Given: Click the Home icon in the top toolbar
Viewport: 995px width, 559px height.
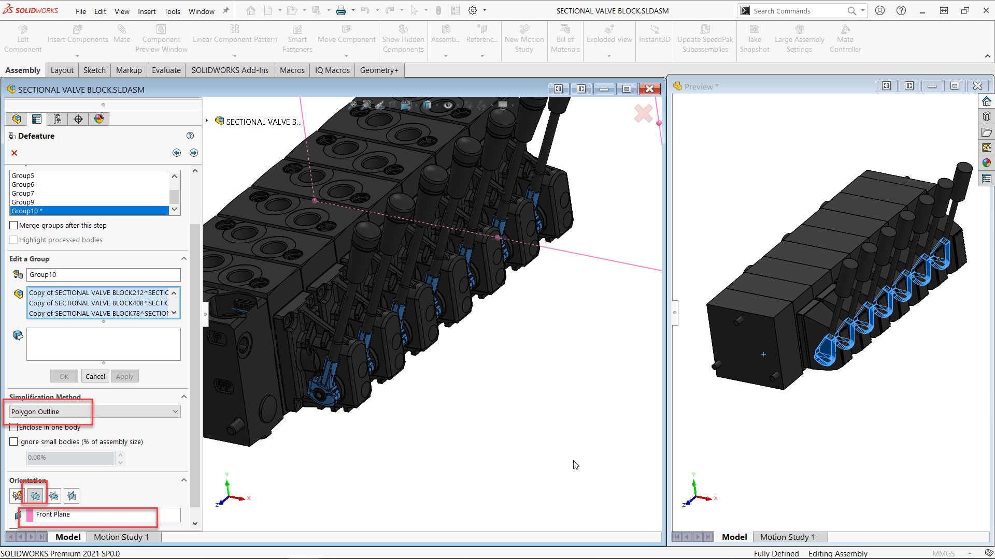Looking at the screenshot, I should pyautogui.click(x=251, y=10).
